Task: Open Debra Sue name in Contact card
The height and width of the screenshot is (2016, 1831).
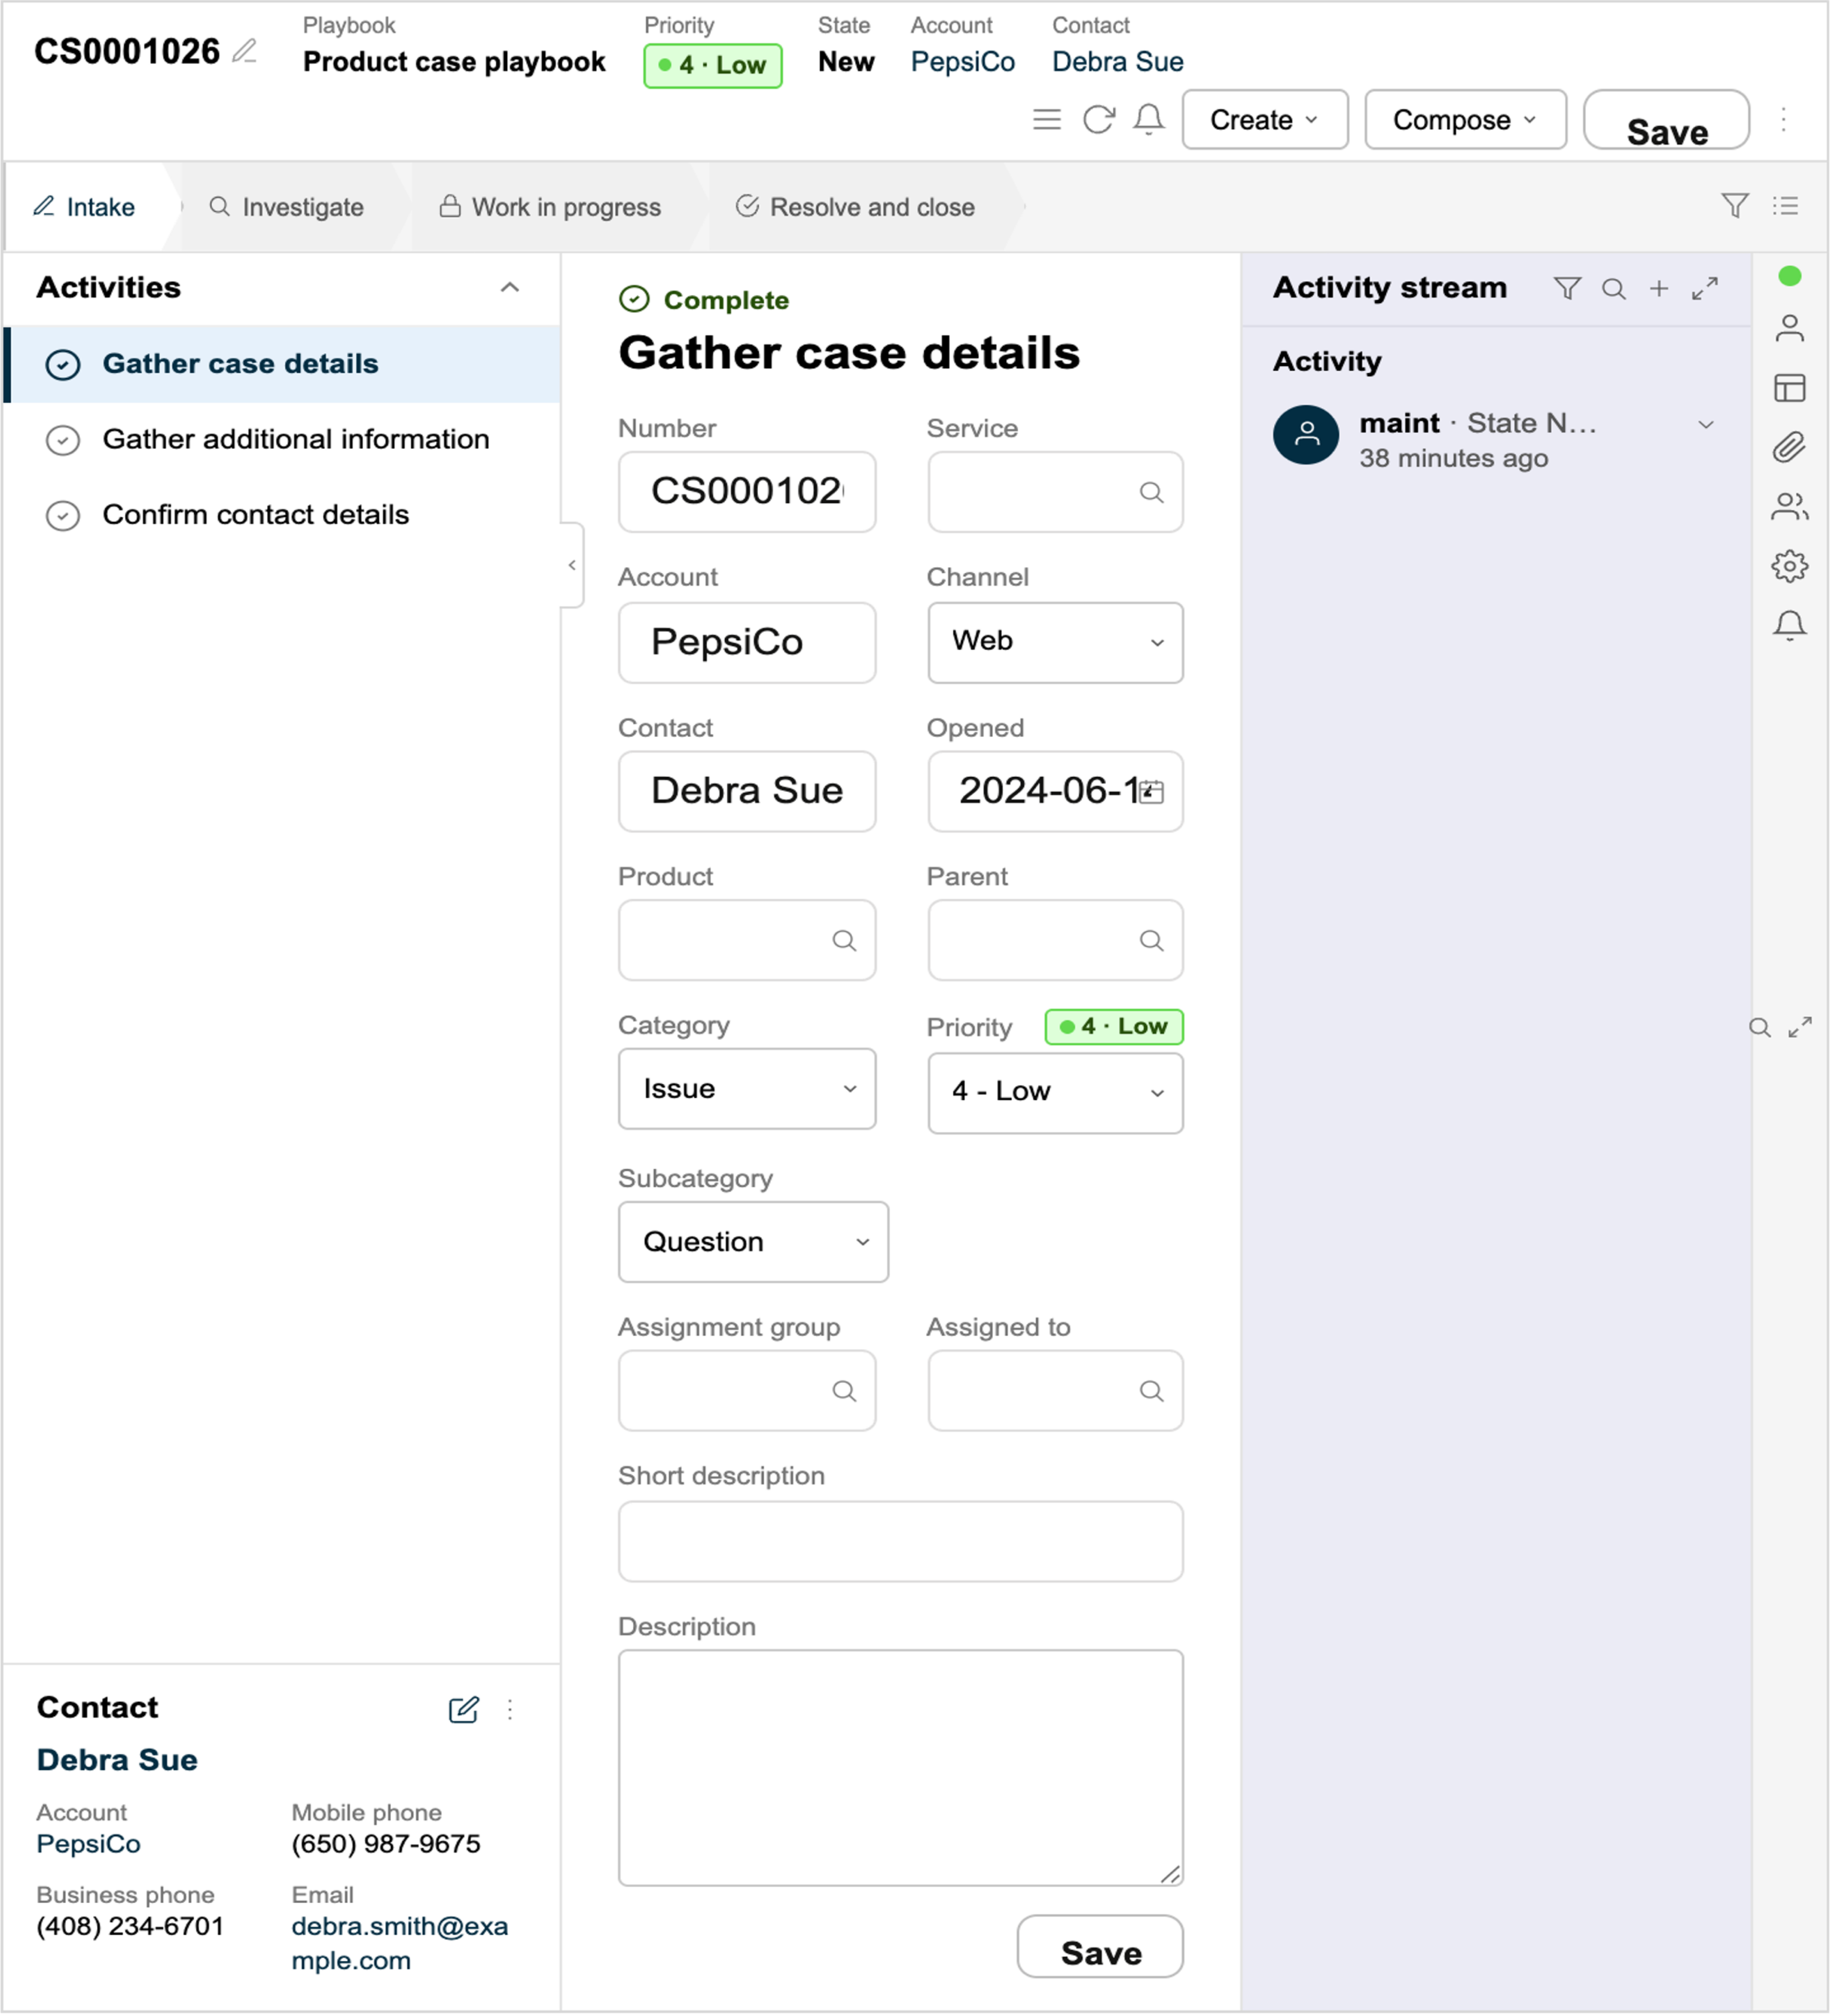Action: pos(117,1761)
